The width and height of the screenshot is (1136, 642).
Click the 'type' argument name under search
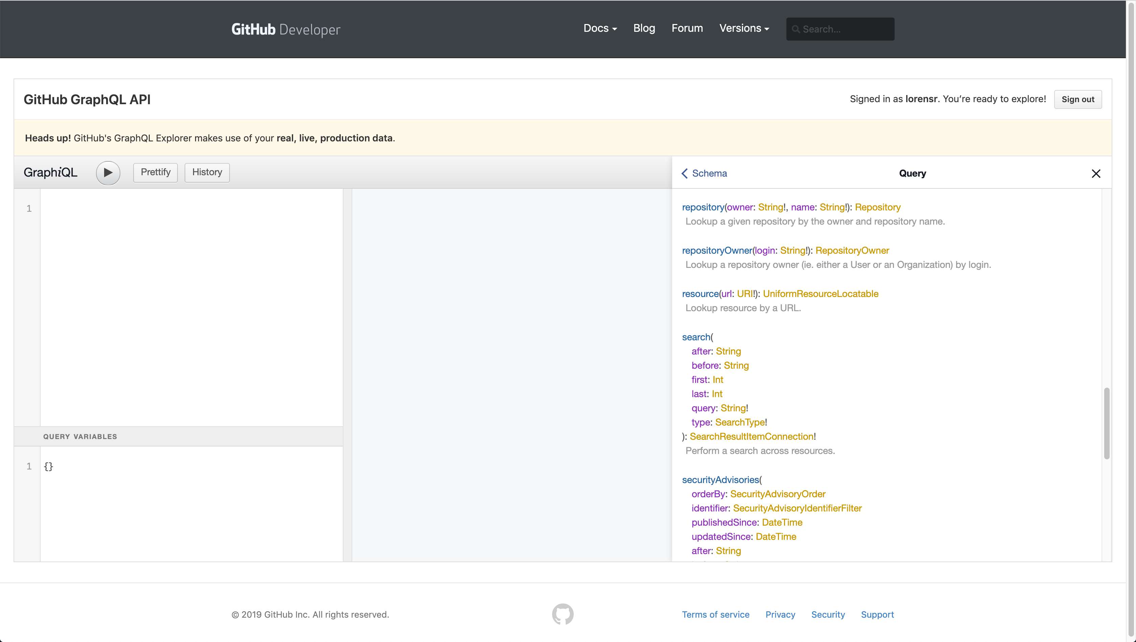point(701,422)
